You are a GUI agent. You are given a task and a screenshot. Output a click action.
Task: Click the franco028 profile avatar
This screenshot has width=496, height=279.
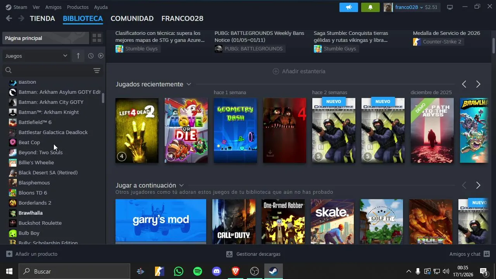388,7
